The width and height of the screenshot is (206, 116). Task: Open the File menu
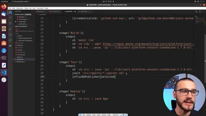(10, 8)
